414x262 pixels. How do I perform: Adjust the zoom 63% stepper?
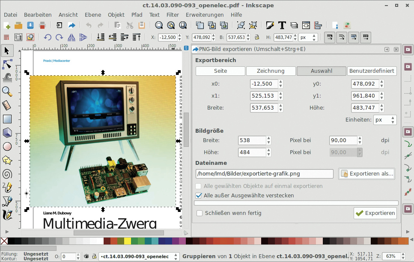(403, 256)
